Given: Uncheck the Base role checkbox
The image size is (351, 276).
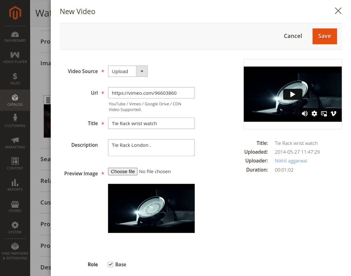Looking at the screenshot, I should click(110, 264).
